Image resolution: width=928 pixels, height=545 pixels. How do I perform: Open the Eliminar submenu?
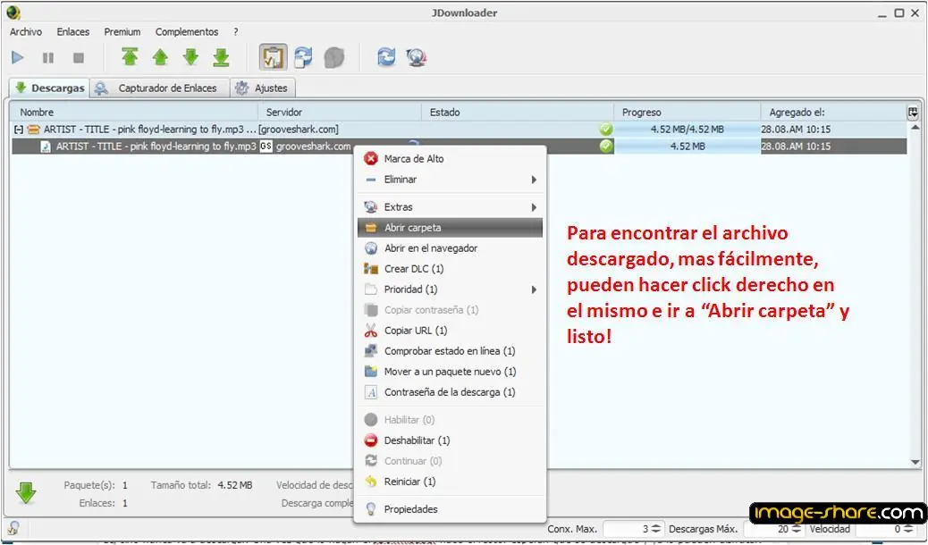[450, 180]
